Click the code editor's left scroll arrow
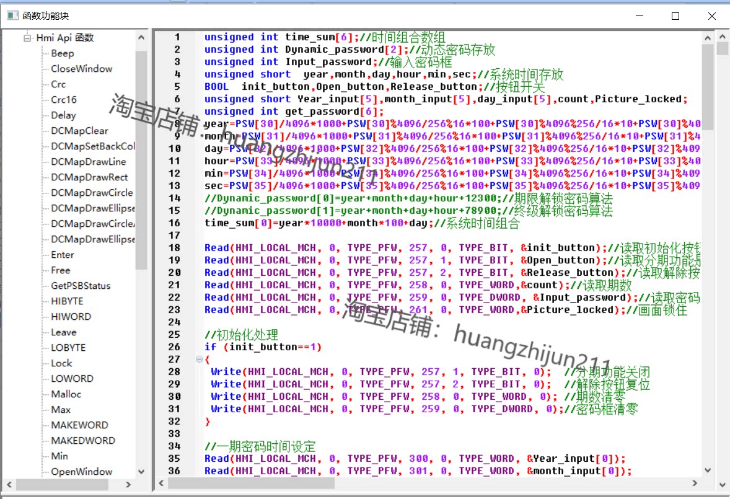Screen dimensions: 730x499 coord(161,483)
